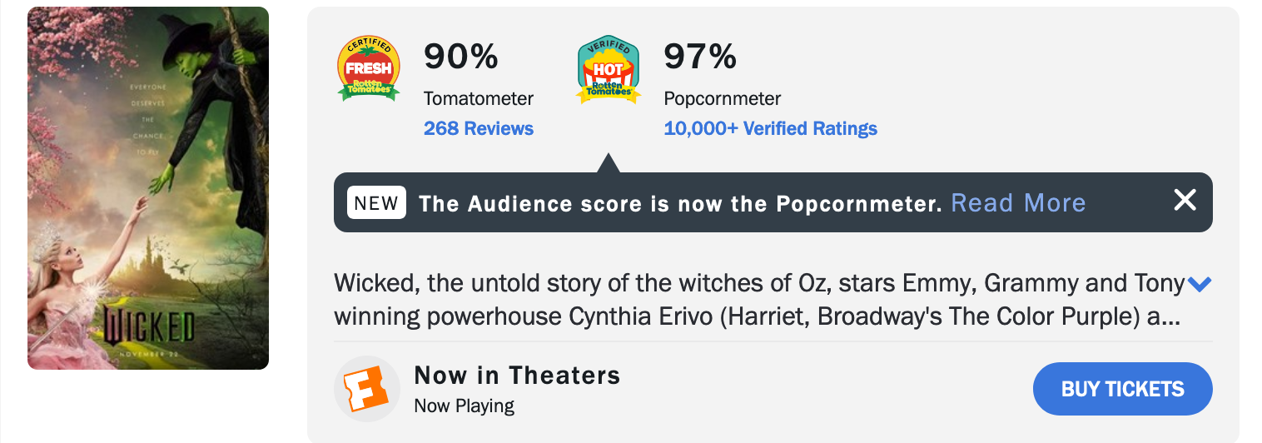Click the Wicked synopsis text
Image resolution: width=1262 pixels, height=443 pixels.
pyautogui.click(x=759, y=301)
